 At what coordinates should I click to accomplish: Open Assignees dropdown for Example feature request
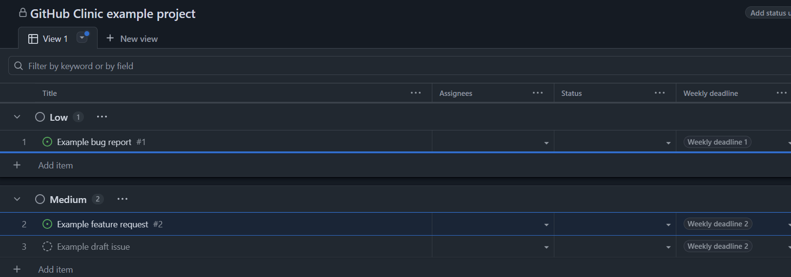pyautogui.click(x=547, y=225)
